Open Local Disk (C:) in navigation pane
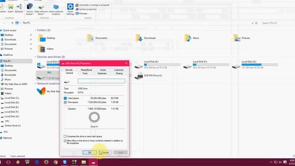Viewport: 295px width, 166px height. (x=12, y=98)
